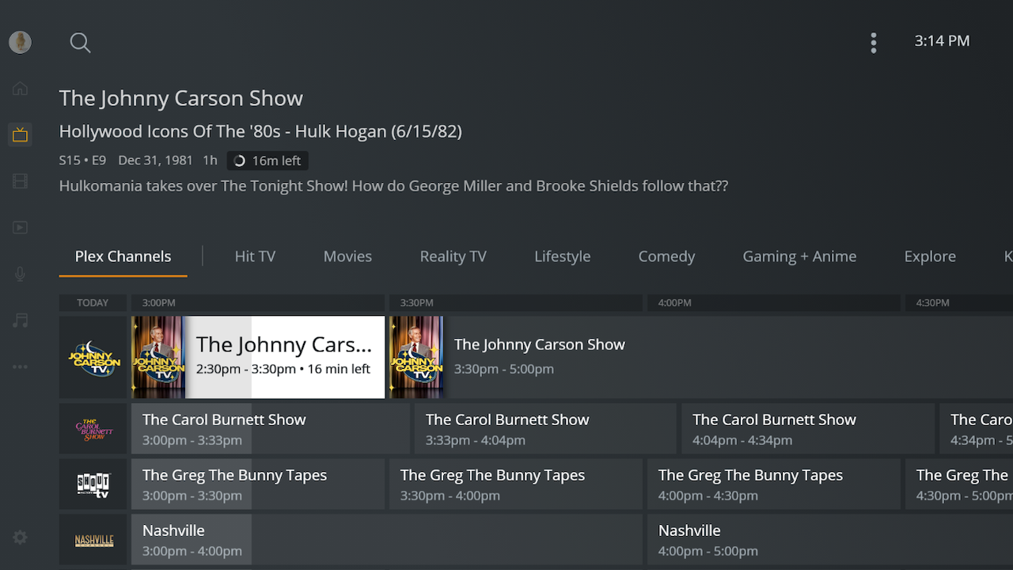The height and width of the screenshot is (570, 1013).
Task: Open The Carol Burnett Show at 3:33pm
Action: pyautogui.click(x=544, y=428)
